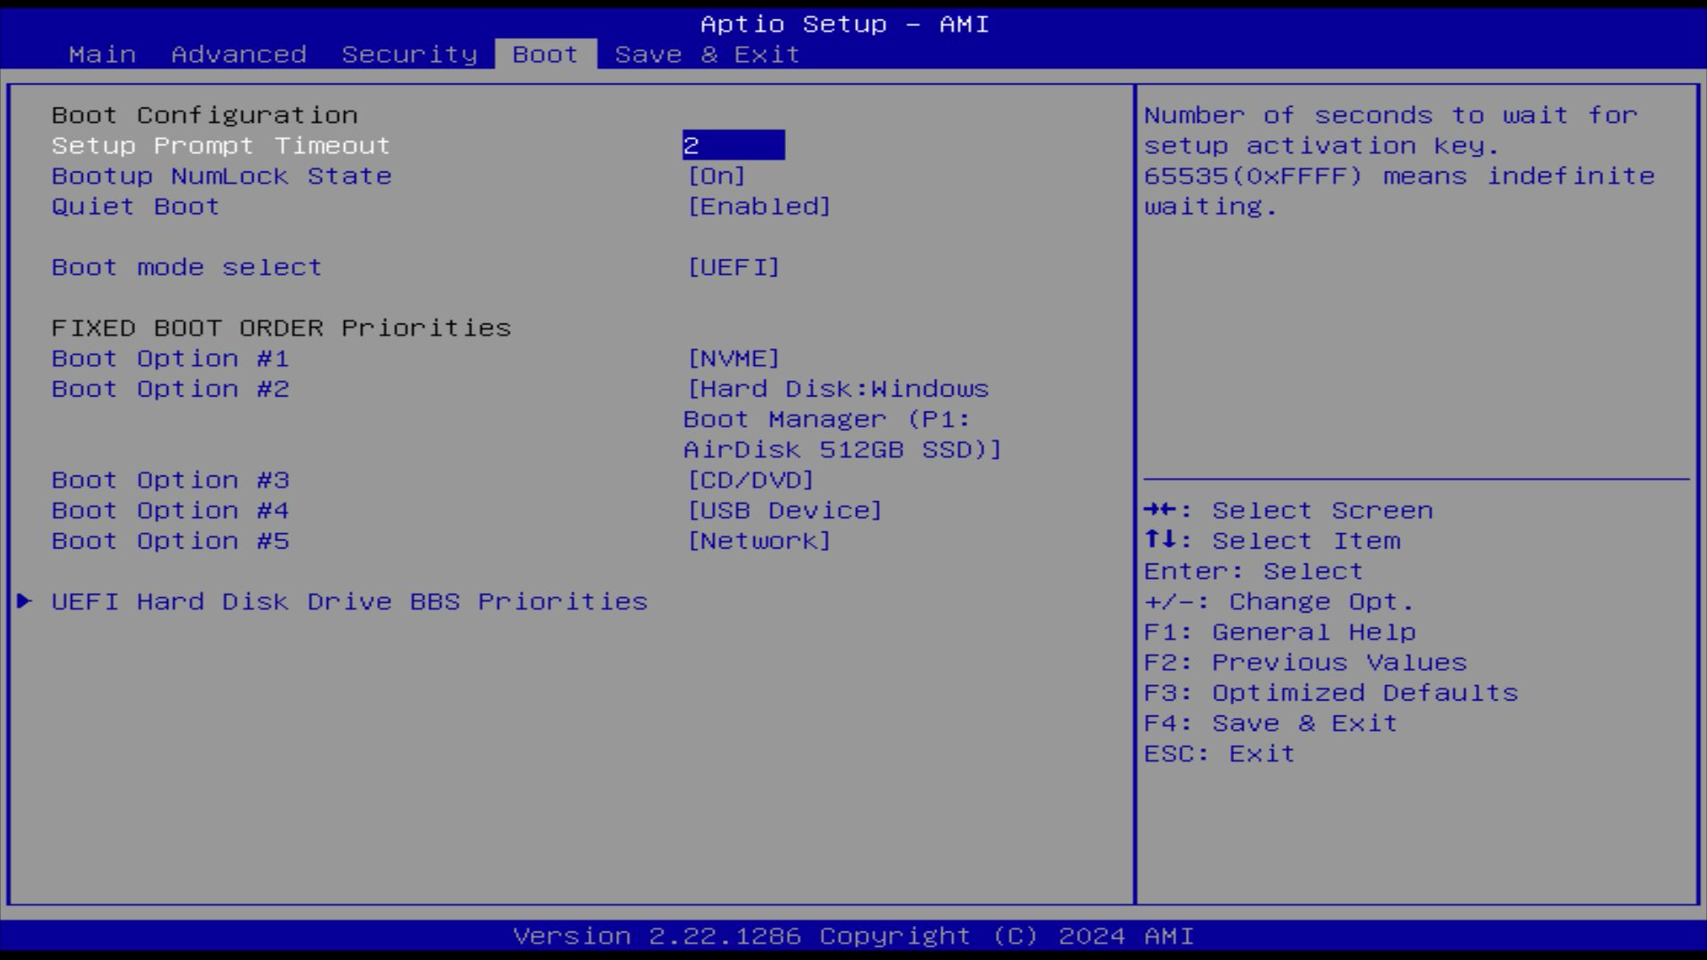Toggle Bootup NumLock State On value
Screen dimensions: 1707x960
coord(716,176)
